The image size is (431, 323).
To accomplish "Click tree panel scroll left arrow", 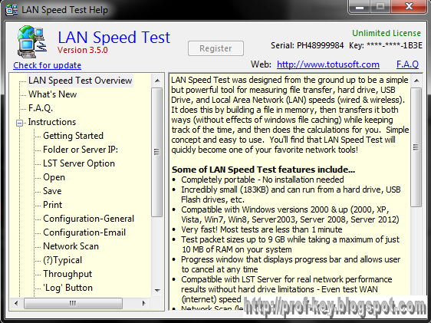I will (x=16, y=303).
